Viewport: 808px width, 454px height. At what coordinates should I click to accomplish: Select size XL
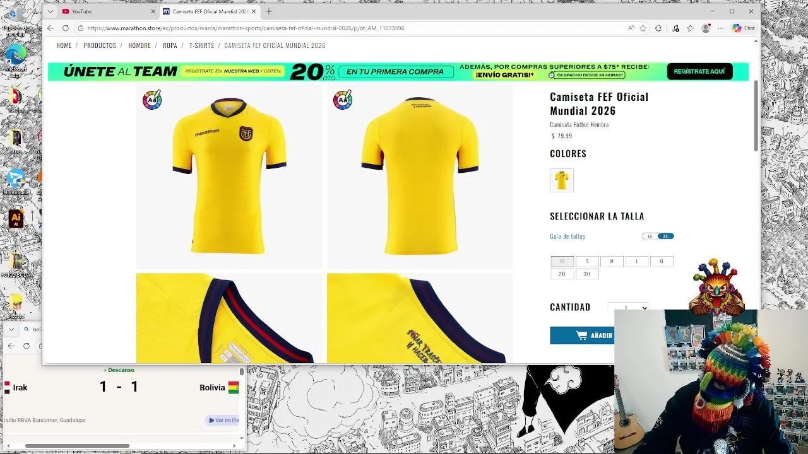662,261
